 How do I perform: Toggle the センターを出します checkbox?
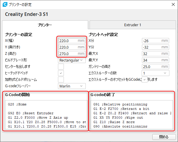61,67
